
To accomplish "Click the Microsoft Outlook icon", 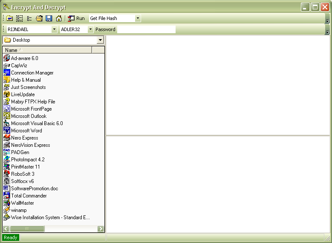I will [x=6, y=116].
